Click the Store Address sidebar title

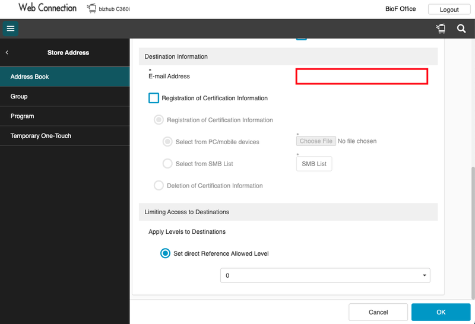68,52
